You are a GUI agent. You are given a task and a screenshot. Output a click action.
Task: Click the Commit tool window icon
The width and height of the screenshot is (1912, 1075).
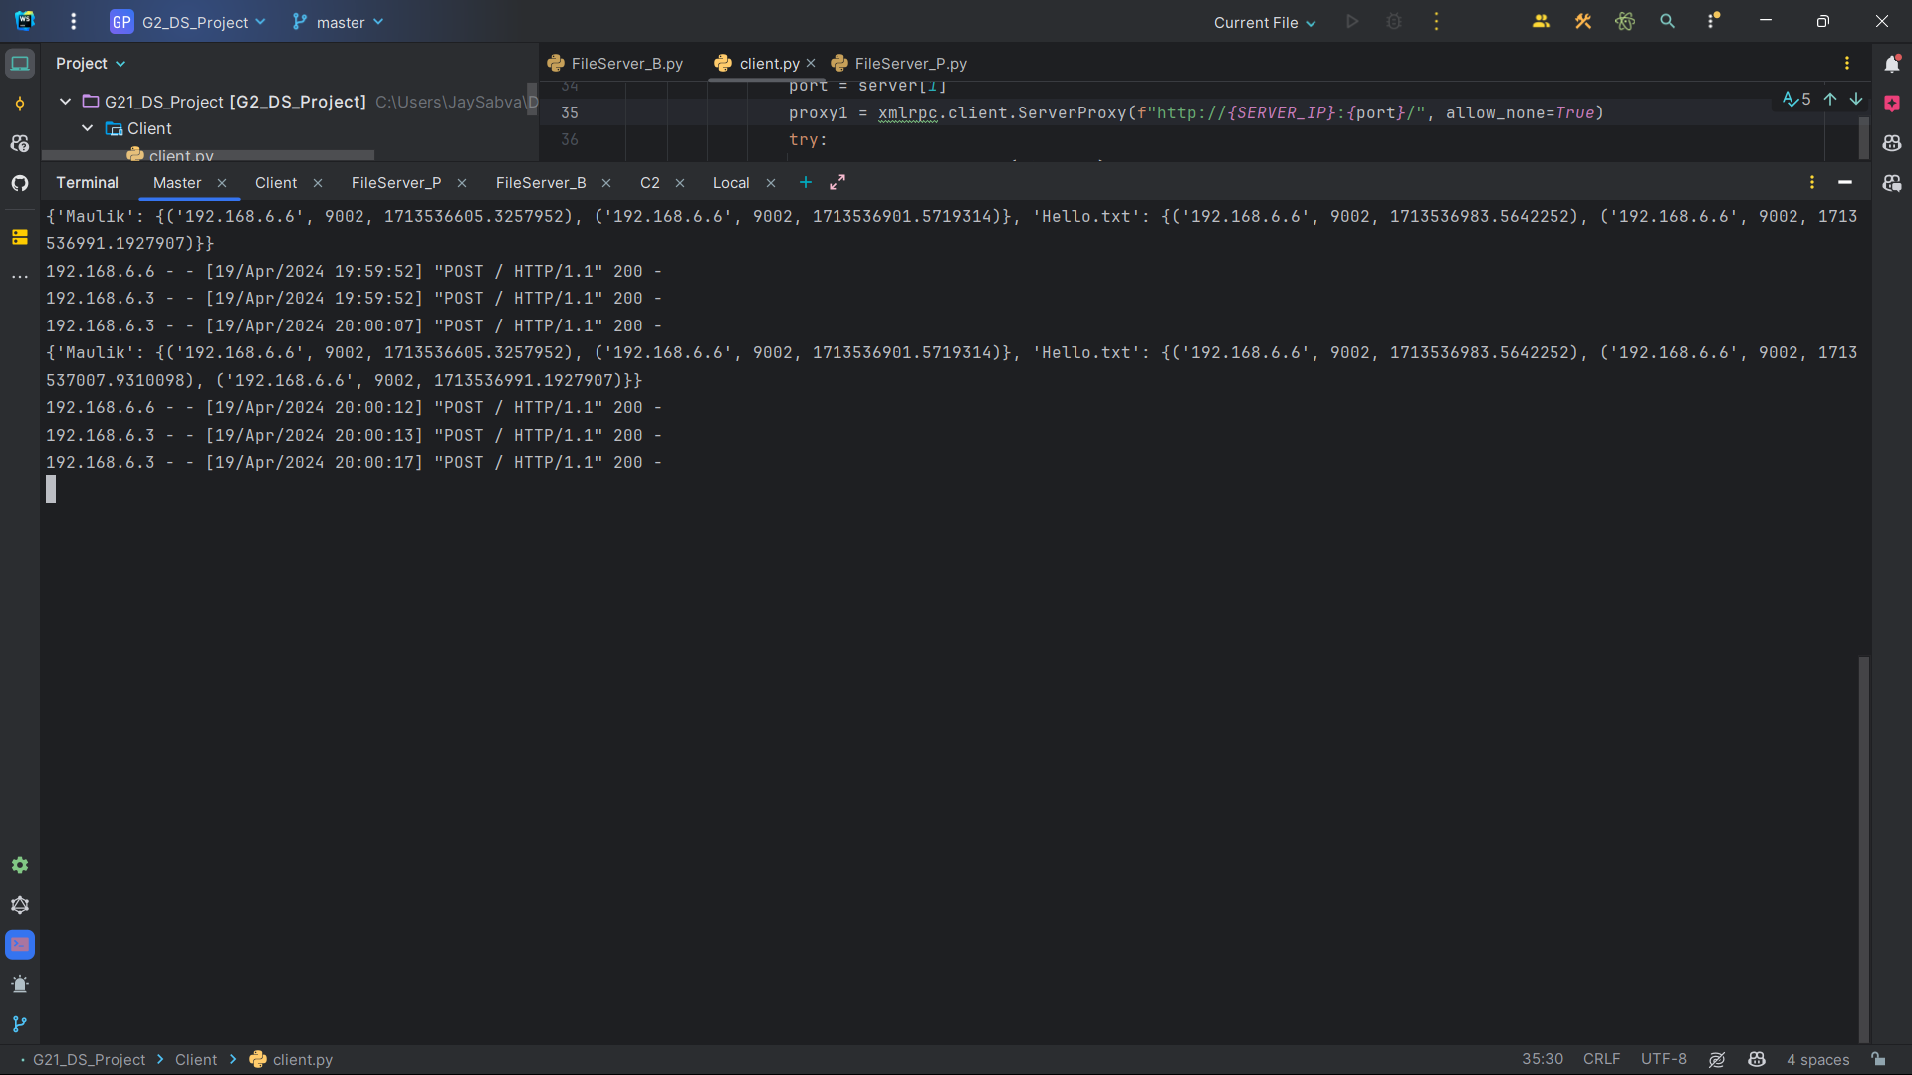click(x=20, y=104)
